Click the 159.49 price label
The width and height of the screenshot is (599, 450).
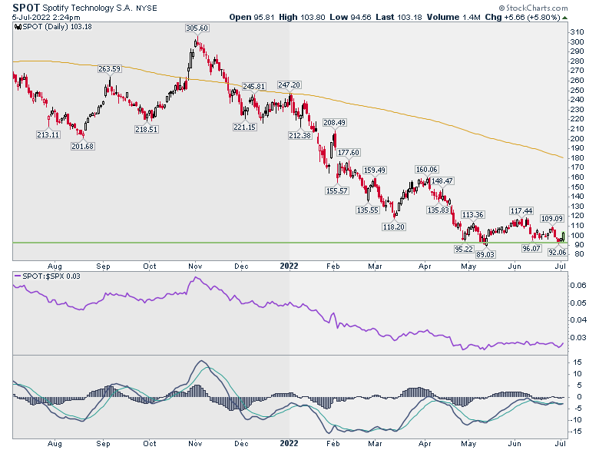coord(375,170)
